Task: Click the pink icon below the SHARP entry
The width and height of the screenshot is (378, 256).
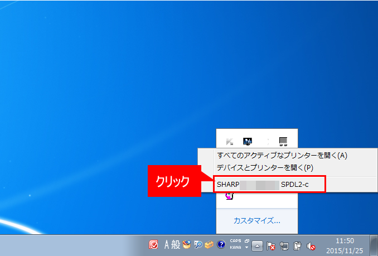Action: point(229,196)
